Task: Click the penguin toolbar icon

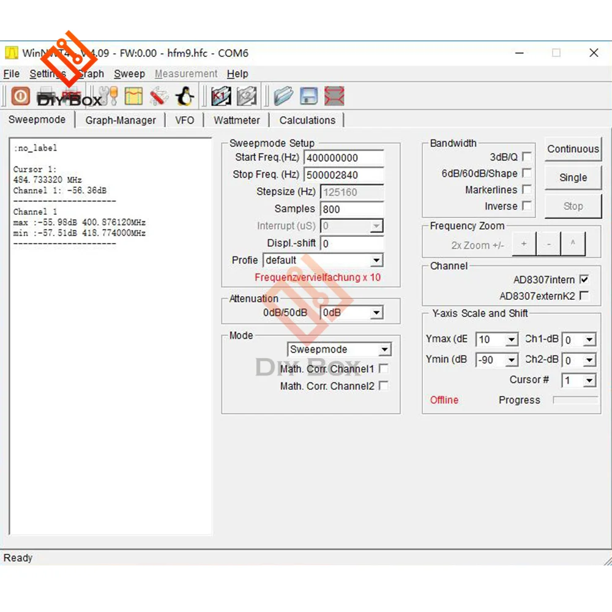Action: click(x=185, y=97)
